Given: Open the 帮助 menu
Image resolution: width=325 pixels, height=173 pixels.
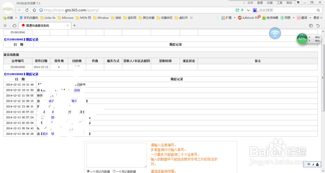Looking at the screenshot, I should [289, 3].
